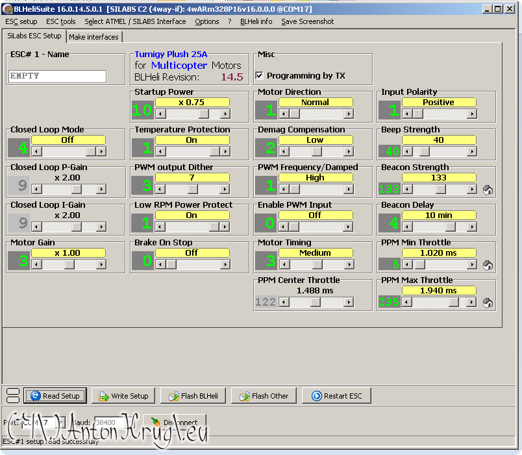Viewport: 522px width, 455px height.
Task: Open the question mark help menu
Action: 230,21
